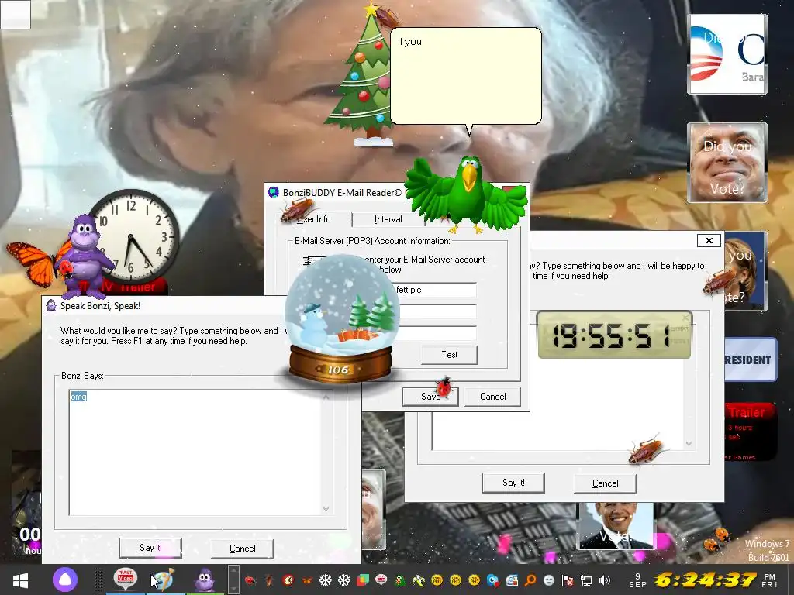Screen dimensions: 794x595
Task: Click the speech-balloon downloader tray icon
Action: (381, 580)
